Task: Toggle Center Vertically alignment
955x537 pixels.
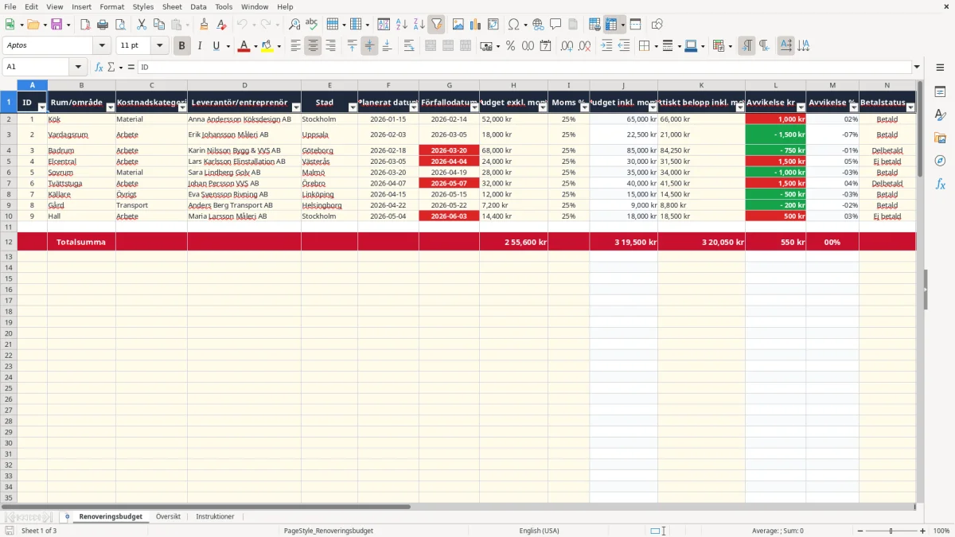Action: pyautogui.click(x=369, y=46)
